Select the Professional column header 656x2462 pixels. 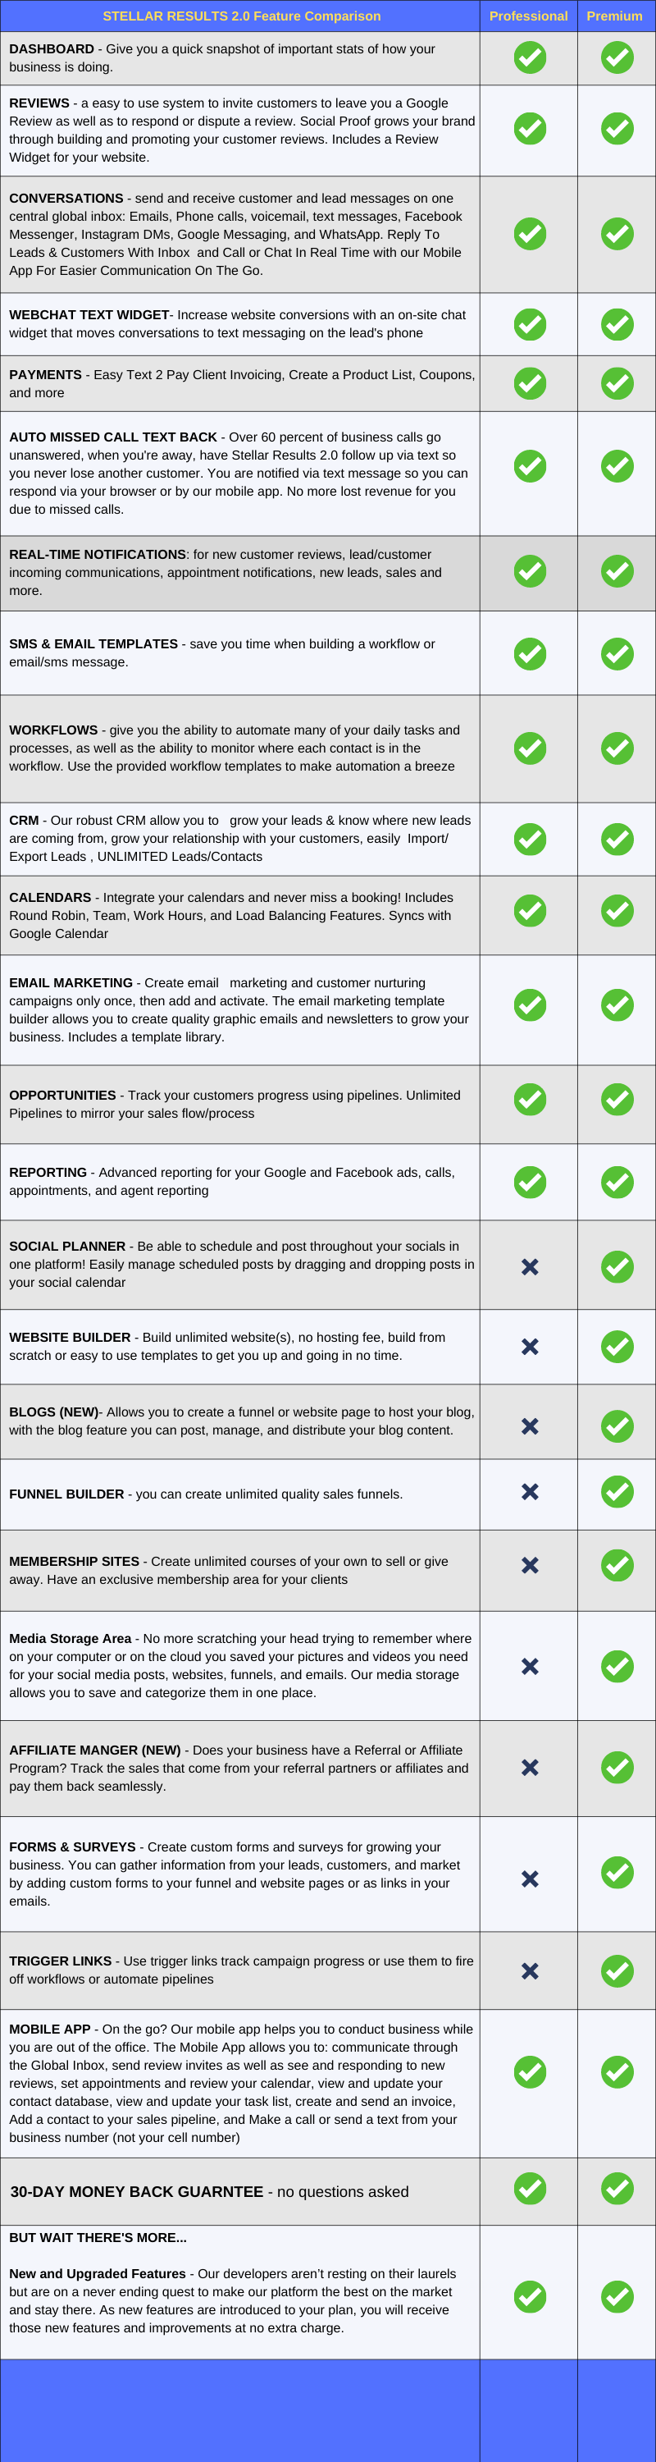(528, 16)
